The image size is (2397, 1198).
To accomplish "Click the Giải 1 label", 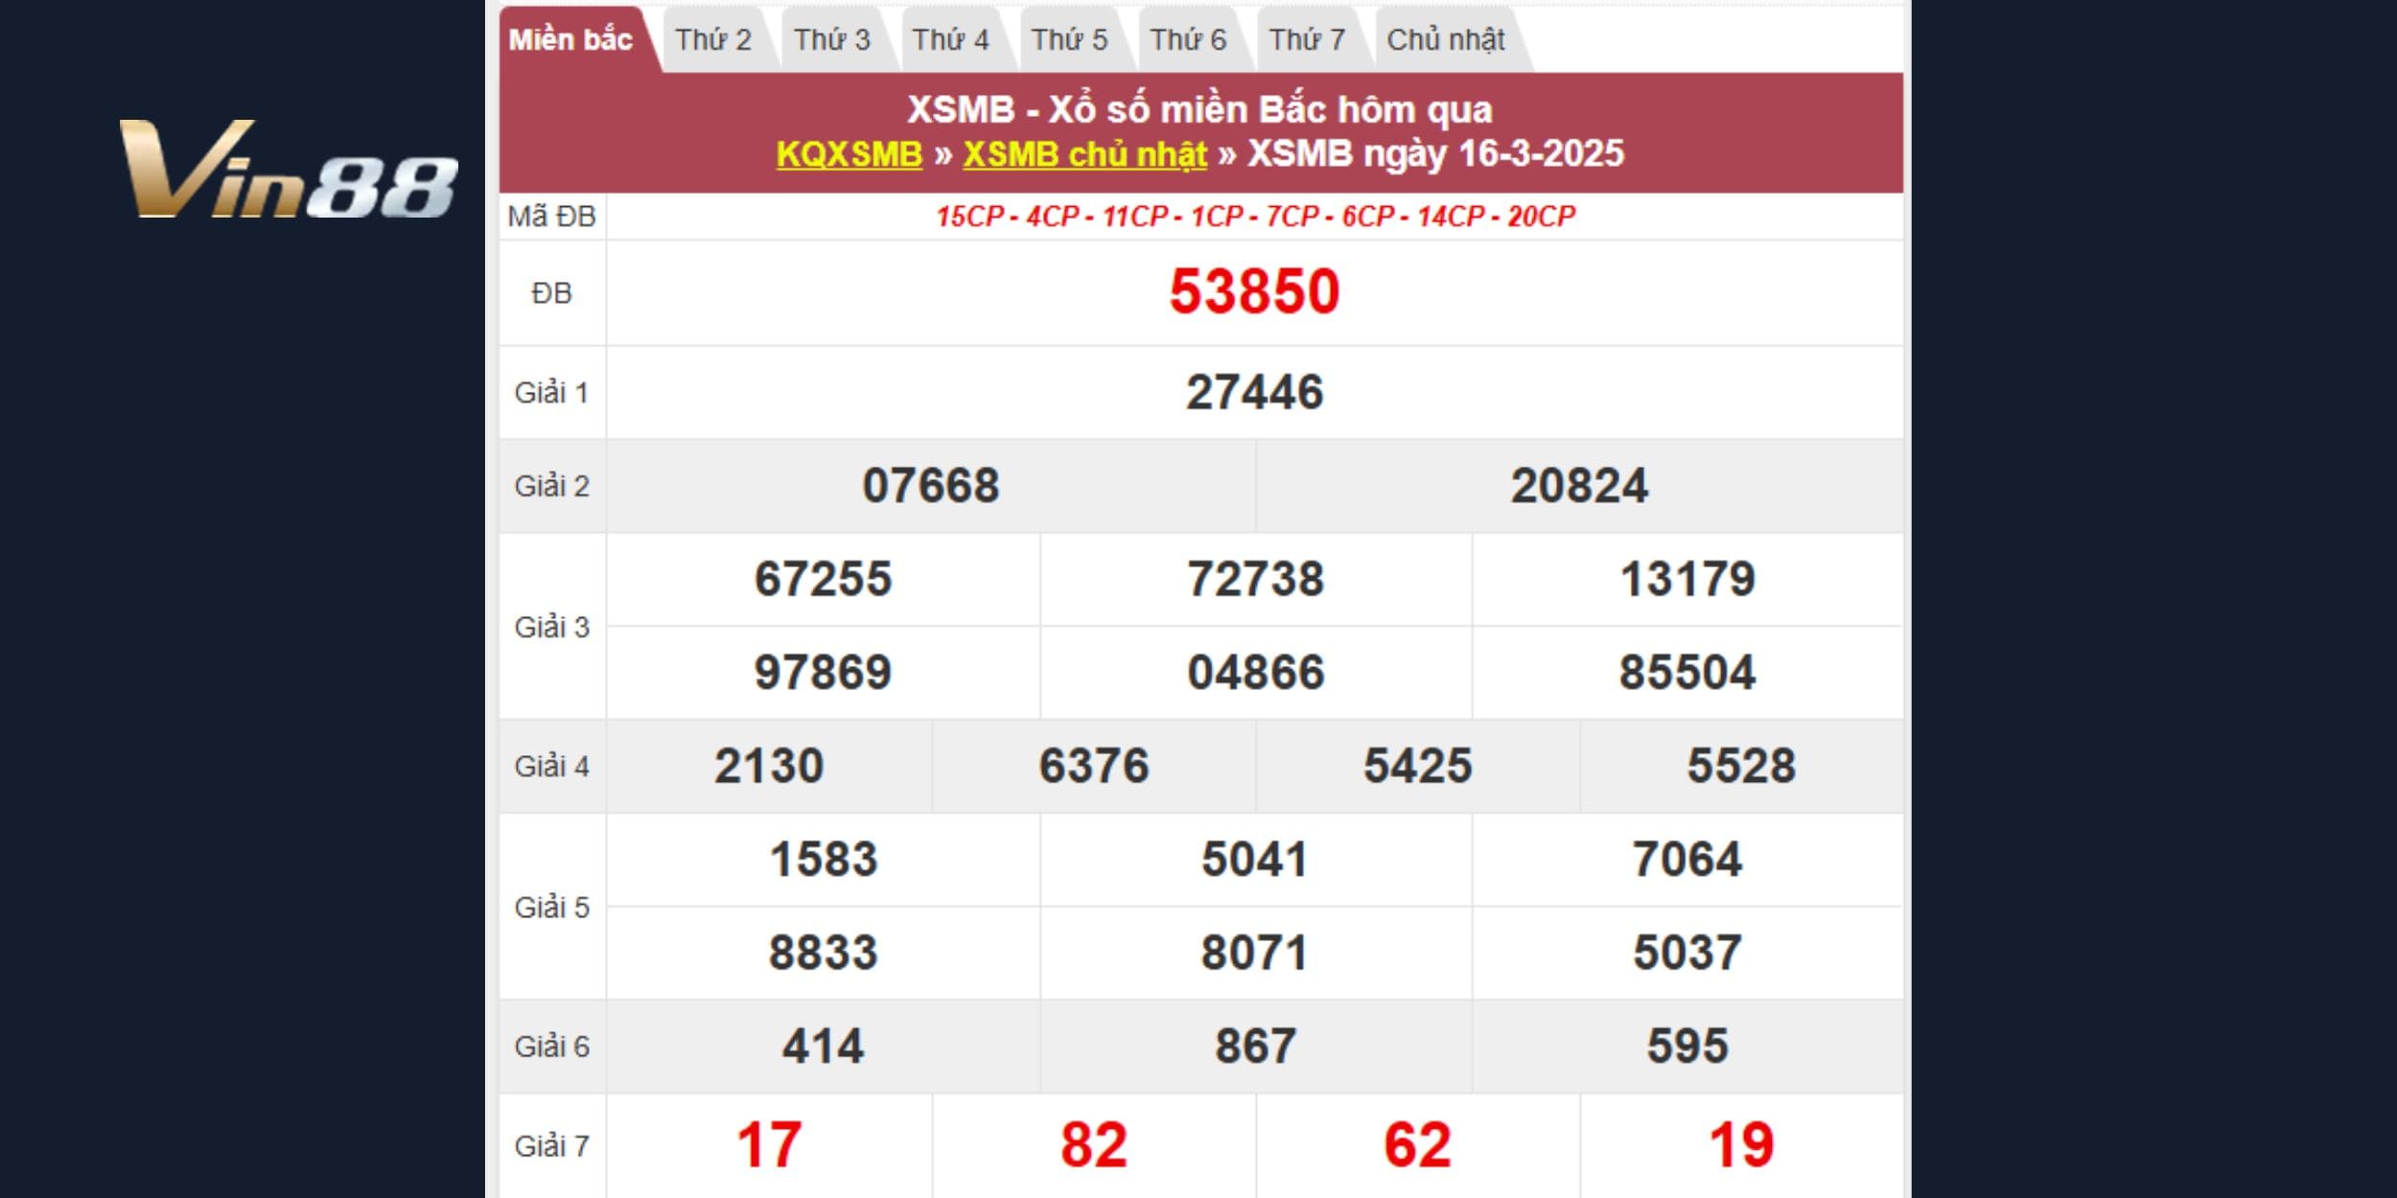I will 552,393.
